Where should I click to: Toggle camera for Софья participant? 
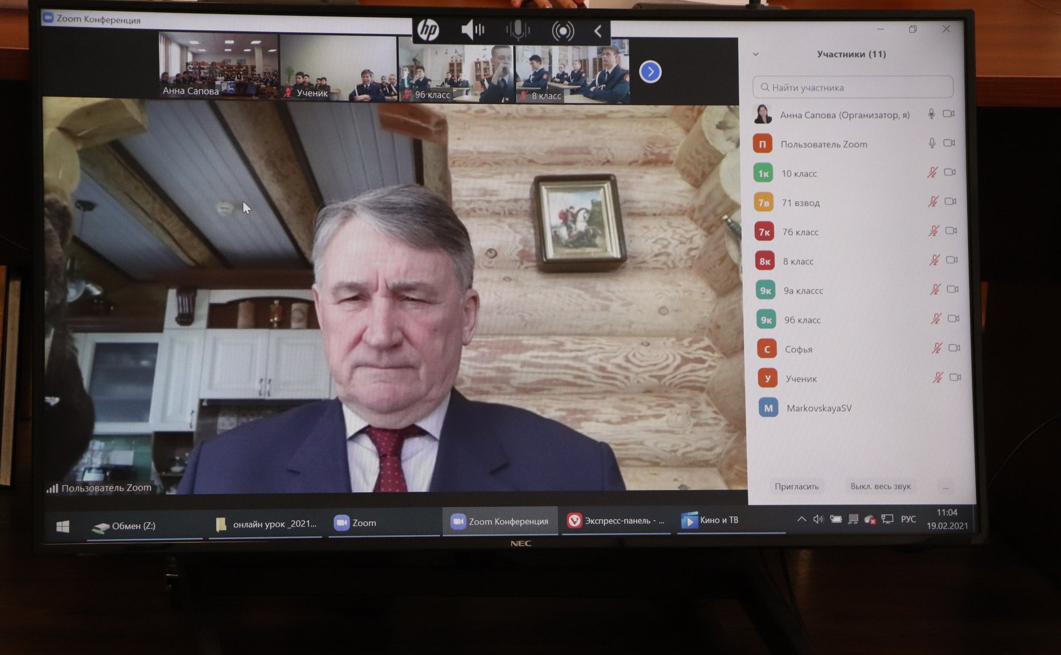[954, 348]
